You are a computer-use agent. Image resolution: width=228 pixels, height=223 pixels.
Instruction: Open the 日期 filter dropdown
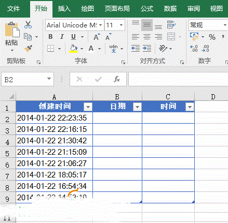(x=137, y=107)
